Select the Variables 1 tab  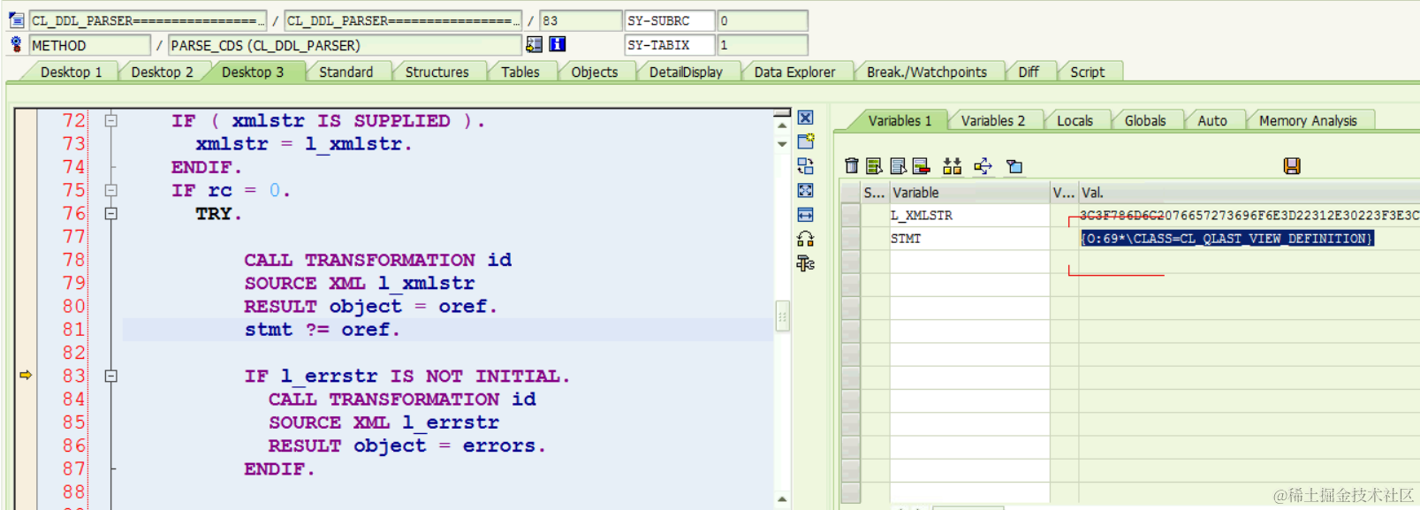coord(900,120)
